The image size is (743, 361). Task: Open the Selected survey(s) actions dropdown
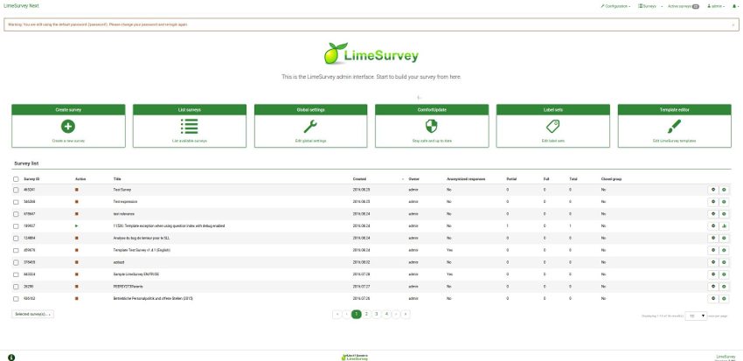(33, 313)
